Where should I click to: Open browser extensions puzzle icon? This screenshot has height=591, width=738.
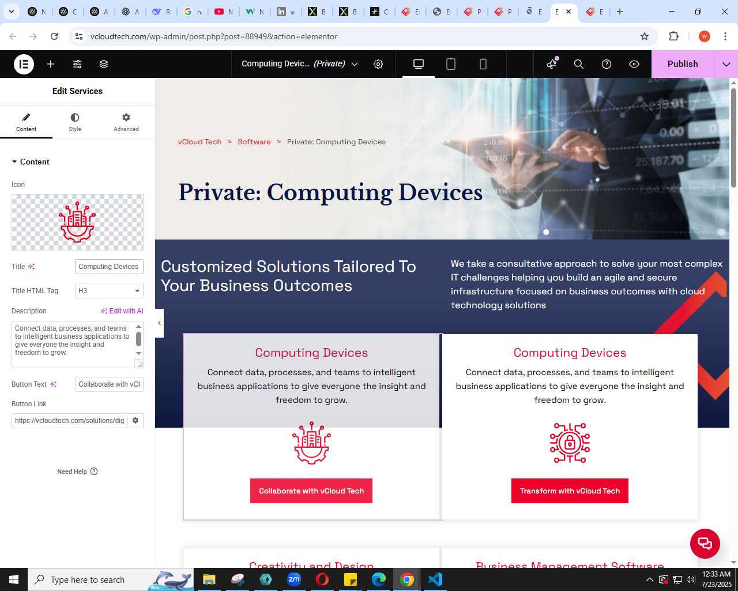(673, 36)
